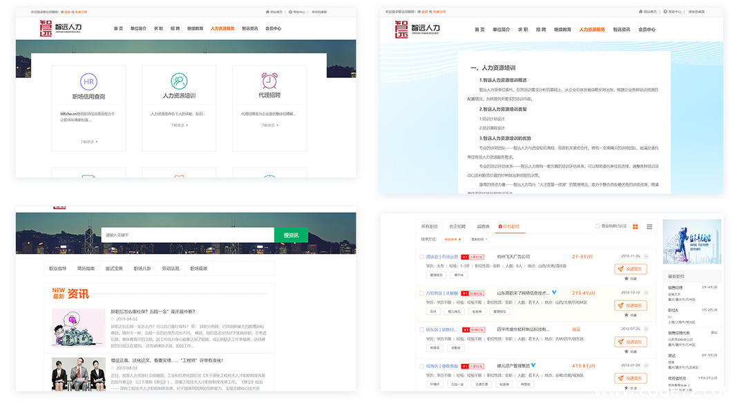Select the 所有职位 tab in the job list
The height and width of the screenshot is (408, 746).
click(429, 226)
